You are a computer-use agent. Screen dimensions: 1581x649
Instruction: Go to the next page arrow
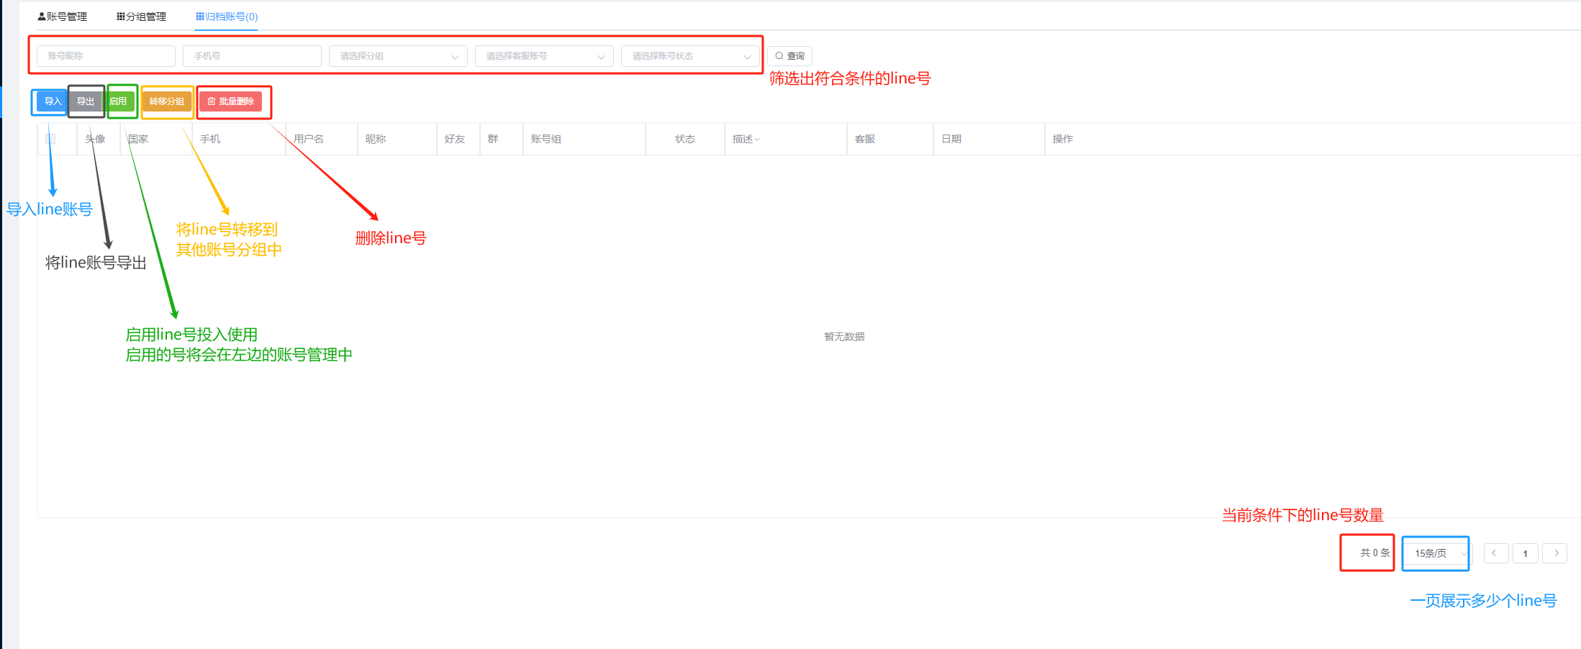(1556, 553)
